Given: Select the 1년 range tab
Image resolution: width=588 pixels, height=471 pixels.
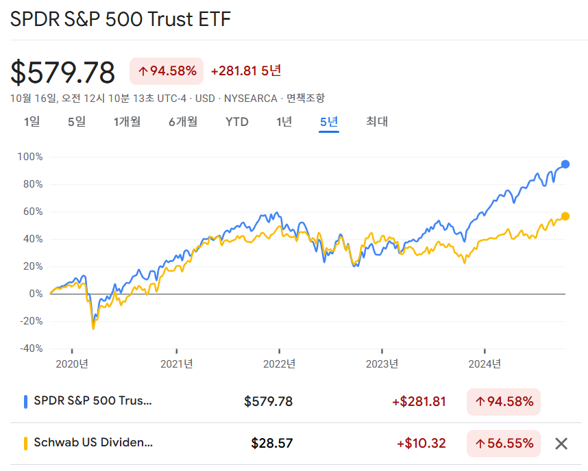Looking at the screenshot, I should (284, 122).
